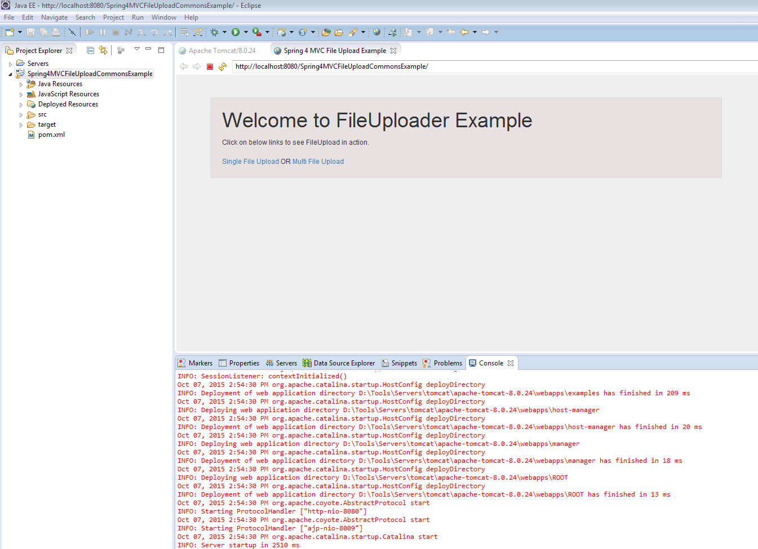The width and height of the screenshot is (758, 549).
Task: Click the Disconnect debug icon
Action: tap(128, 32)
